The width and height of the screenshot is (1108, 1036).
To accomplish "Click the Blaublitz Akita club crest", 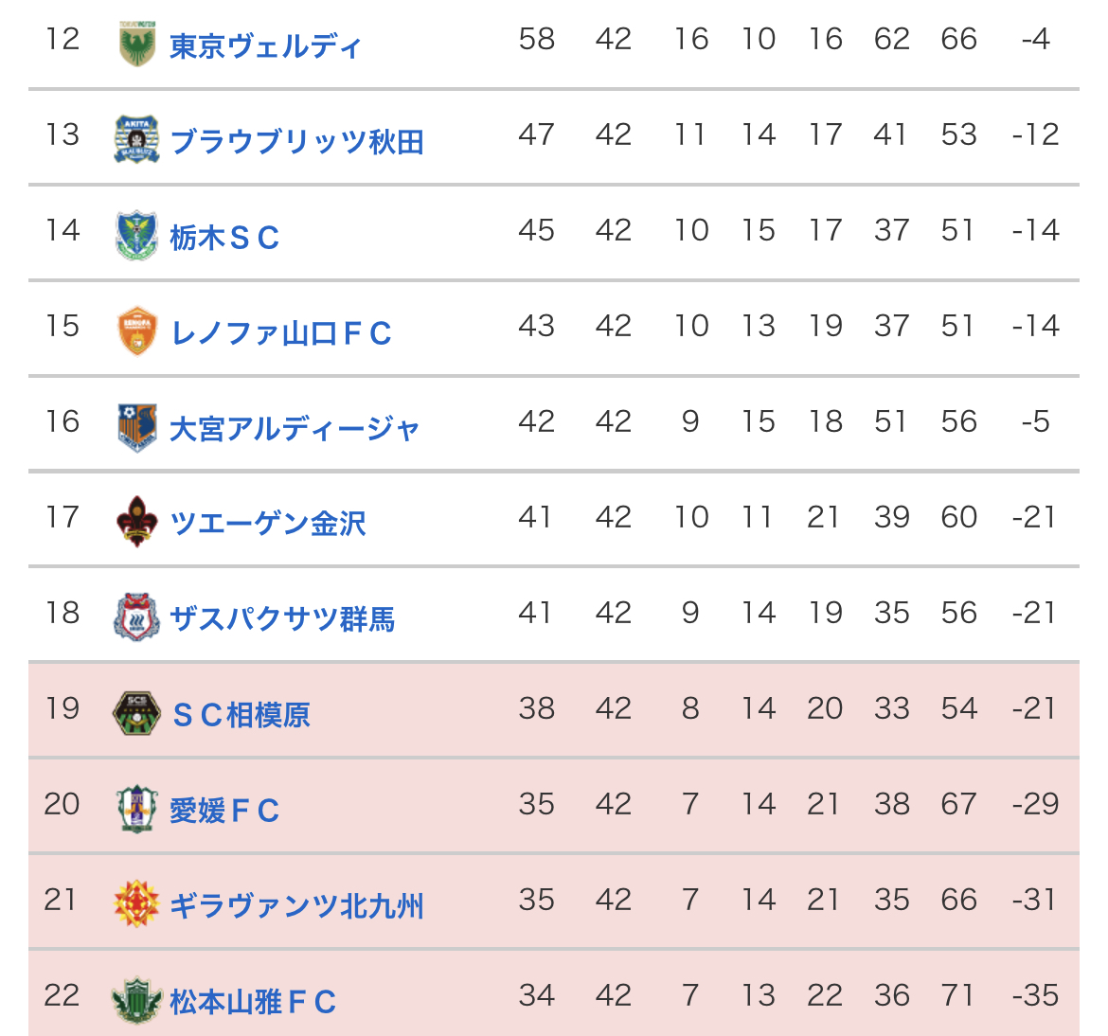I will pos(137,140).
